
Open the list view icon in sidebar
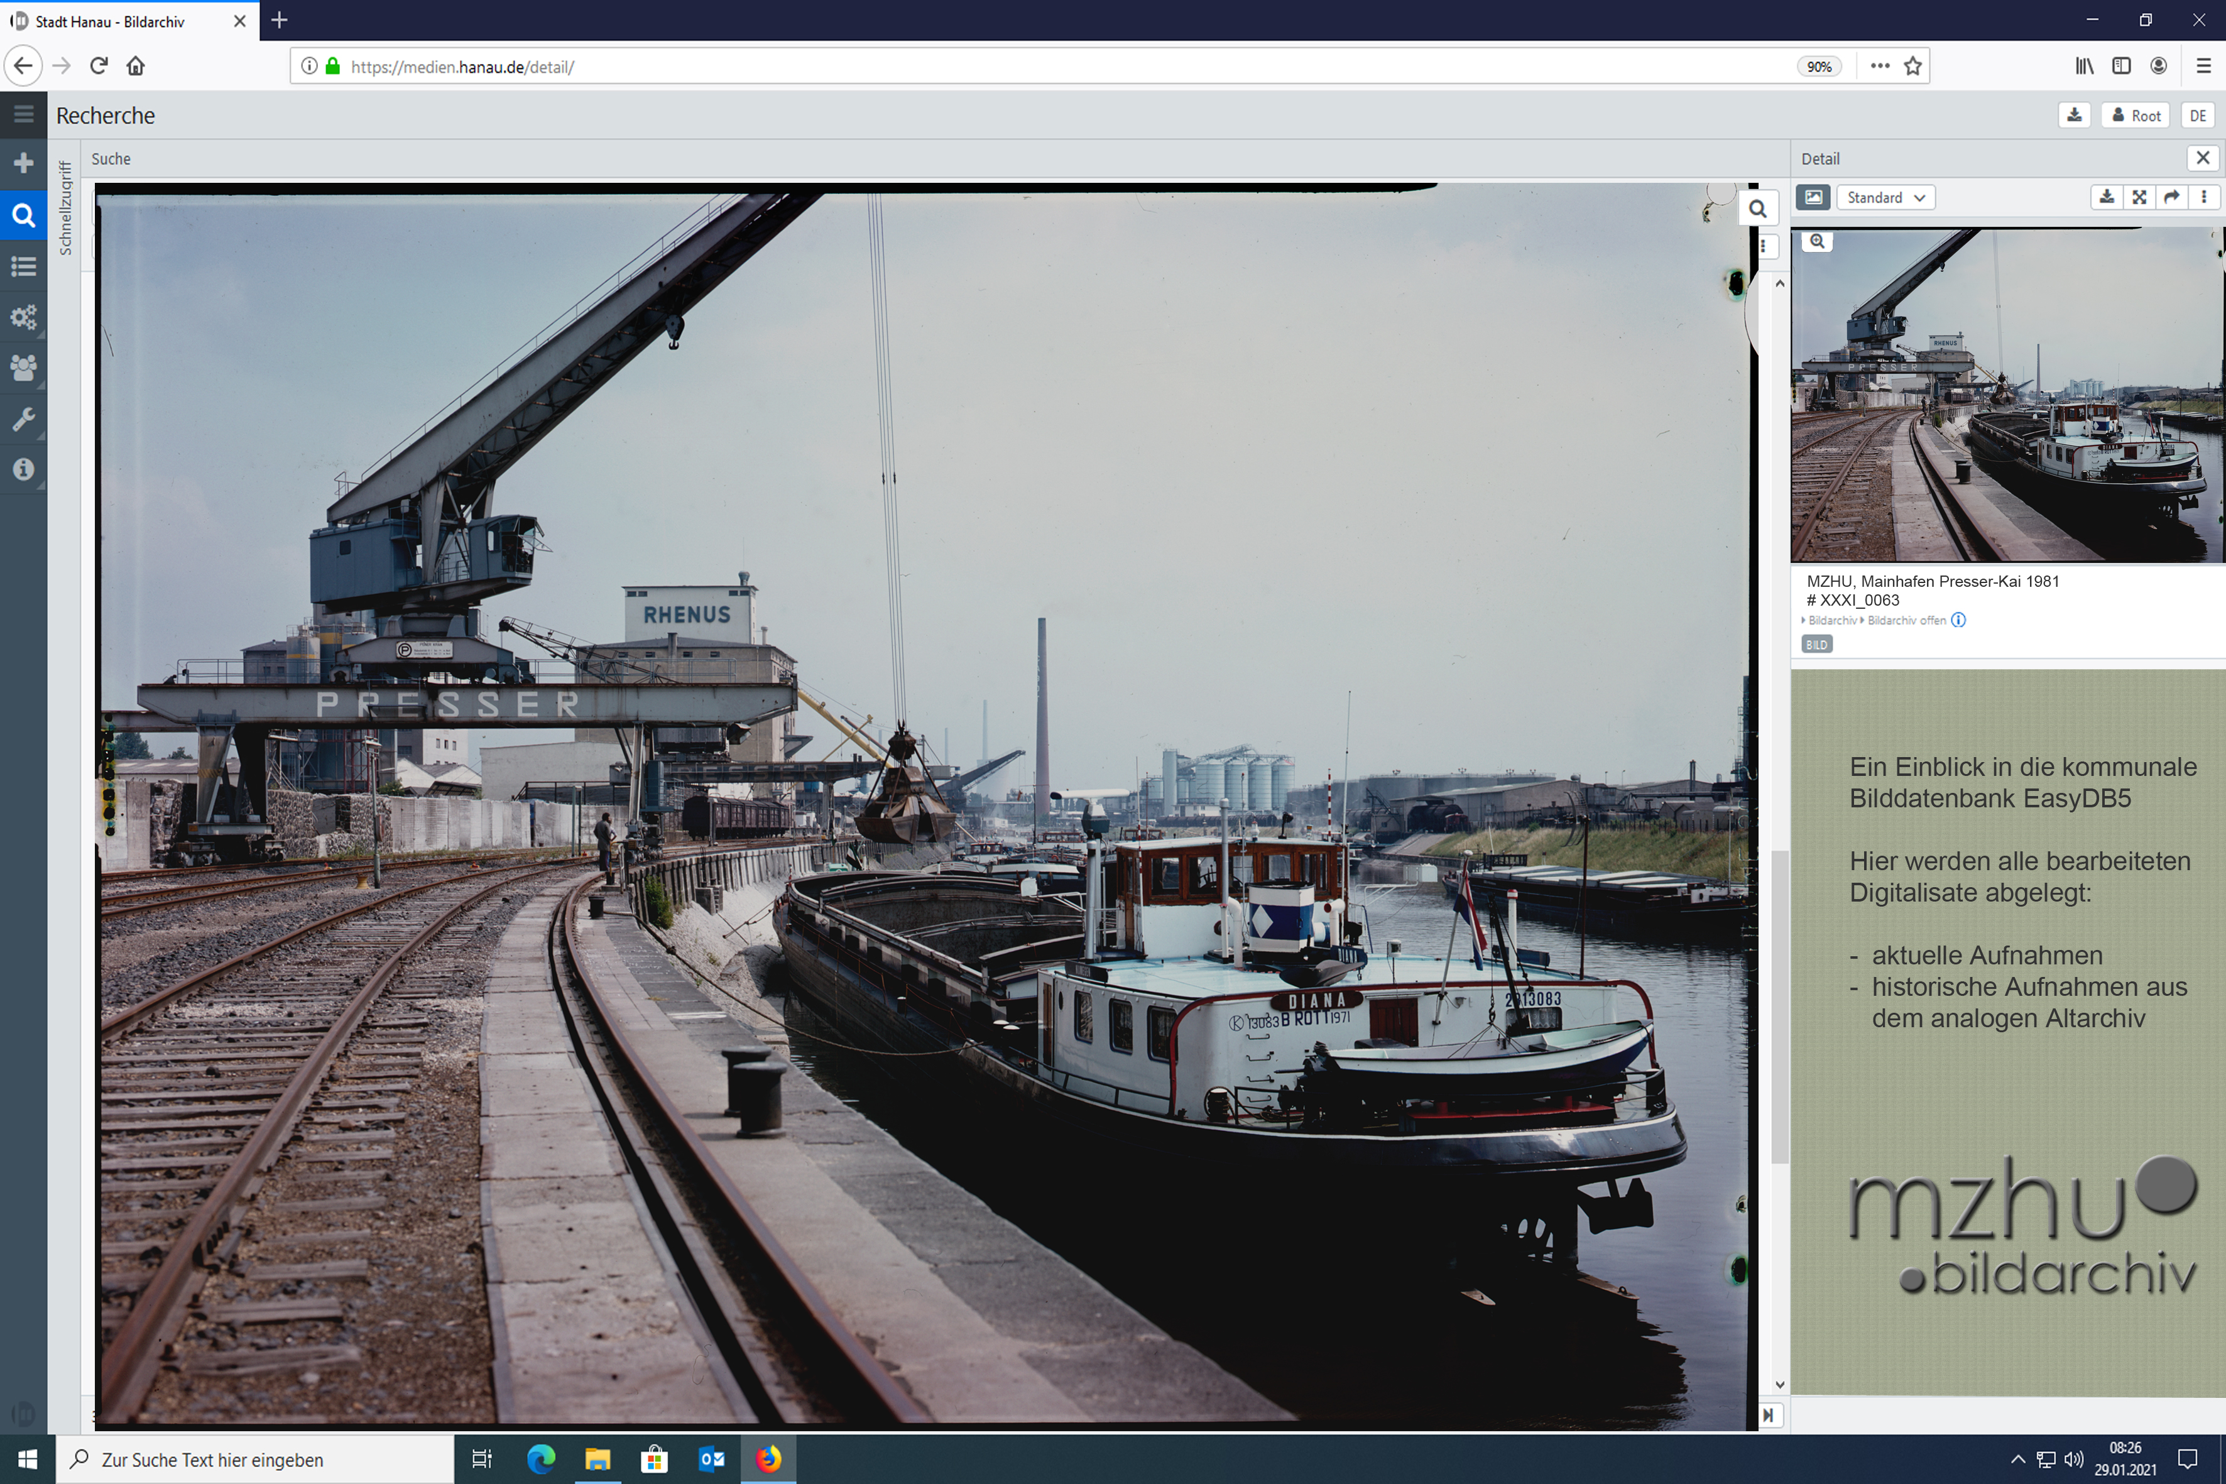click(24, 266)
